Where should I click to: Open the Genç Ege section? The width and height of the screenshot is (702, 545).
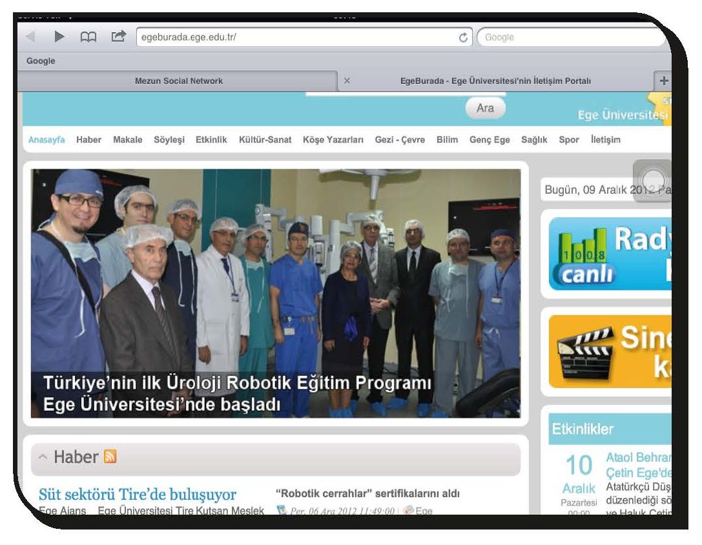[490, 139]
